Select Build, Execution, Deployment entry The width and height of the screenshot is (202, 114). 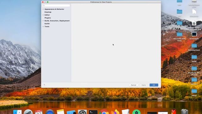57,21
